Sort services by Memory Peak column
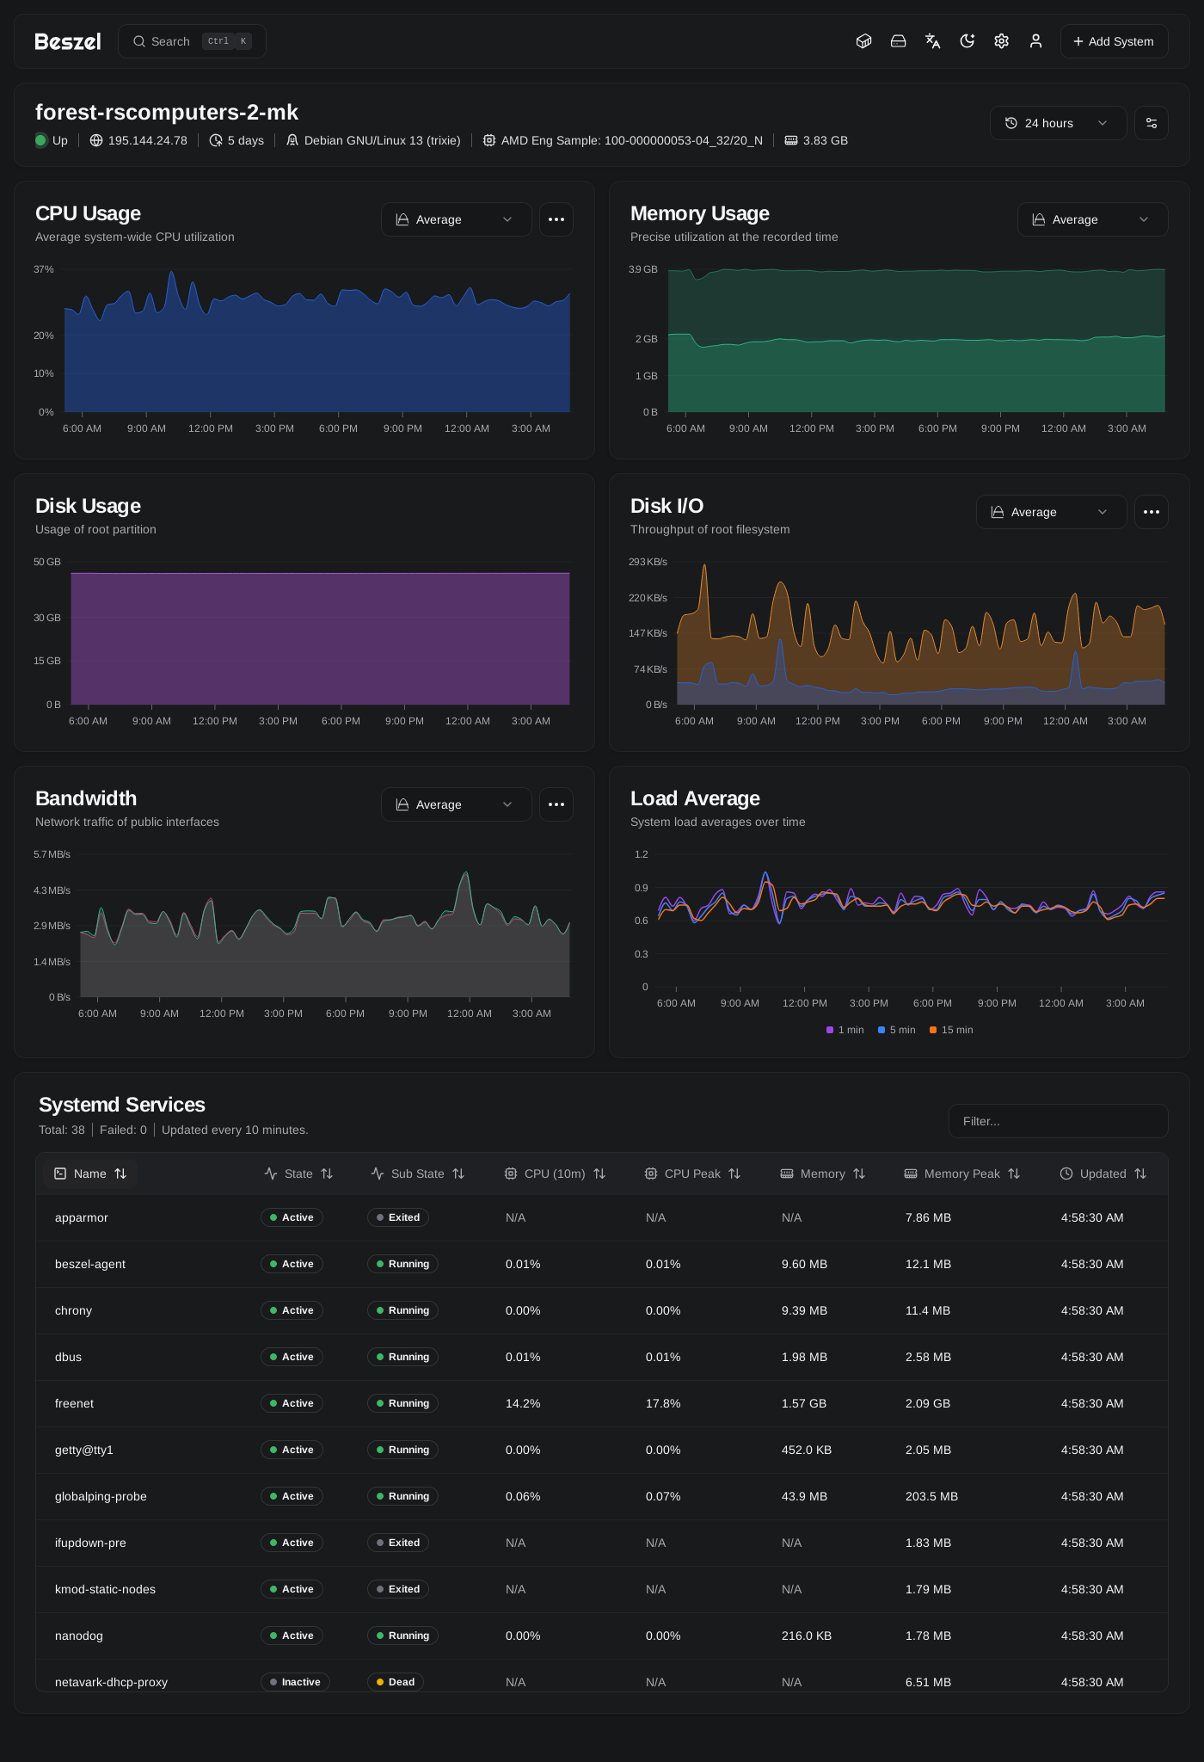1204x1762 pixels. click(962, 1174)
